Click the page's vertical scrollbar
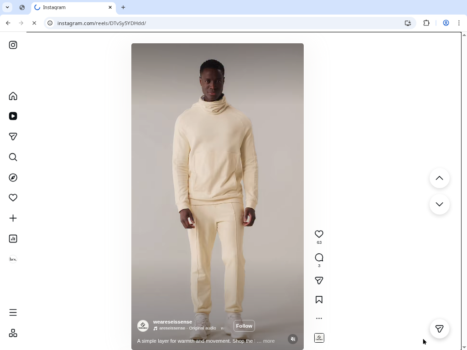Screen dimensions: 467x350 tap(464, 182)
